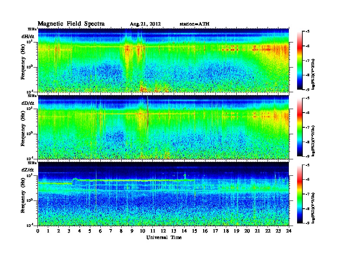Click the "32Hz" label of the dZ/dt panel
344x265 pixels.
32,163
